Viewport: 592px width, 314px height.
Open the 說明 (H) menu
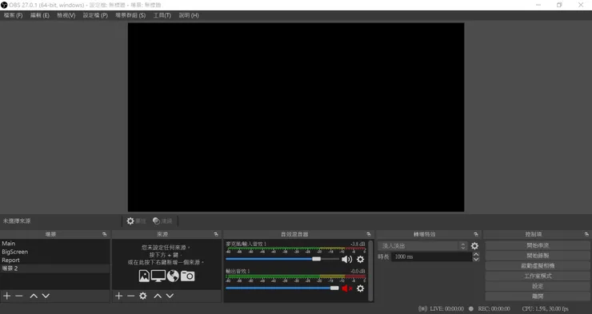[x=189, y=15]
